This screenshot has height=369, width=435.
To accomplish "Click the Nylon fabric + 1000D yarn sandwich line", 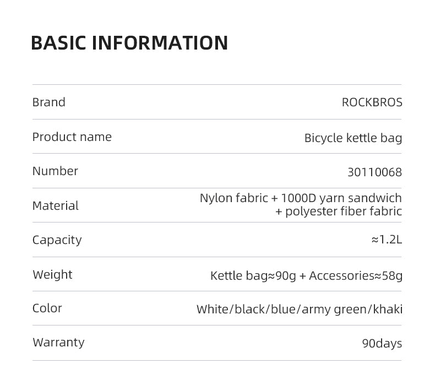I will coord(301,198).
